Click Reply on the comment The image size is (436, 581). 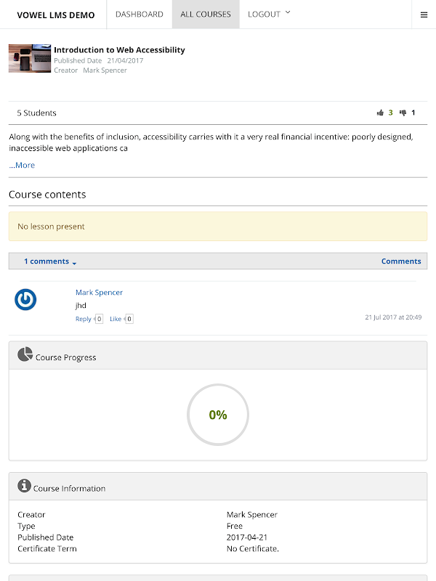[x=84, y=319]
